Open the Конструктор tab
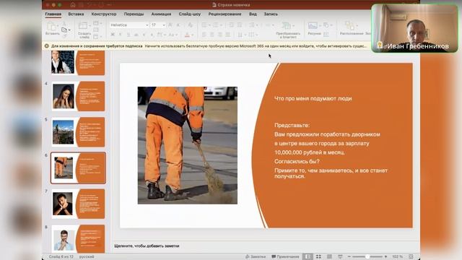Viewport: 462px width, 260px height. 104,14
